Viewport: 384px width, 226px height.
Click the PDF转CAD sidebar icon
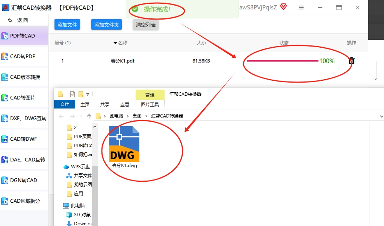[x=5, y=36]
